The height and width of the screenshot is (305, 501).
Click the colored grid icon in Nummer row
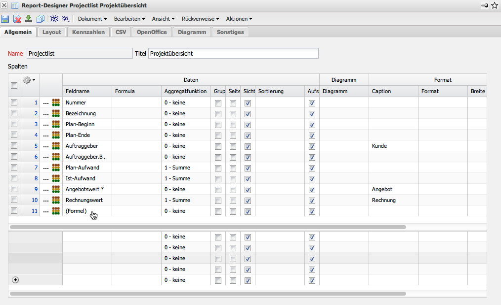[56, 102]
